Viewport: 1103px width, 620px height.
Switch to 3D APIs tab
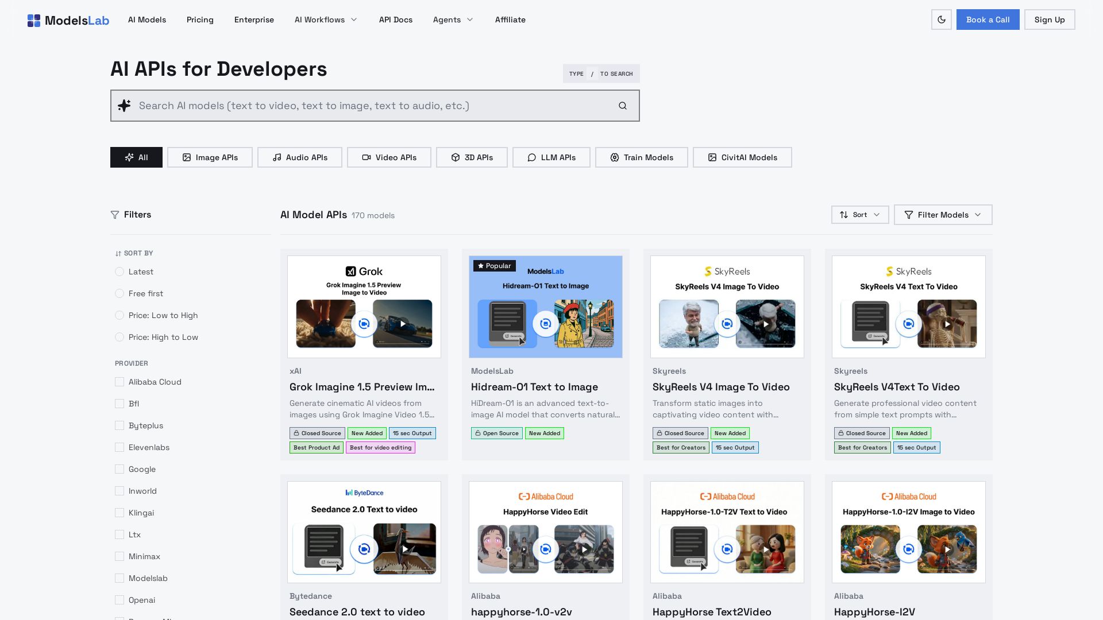point(472,157)
